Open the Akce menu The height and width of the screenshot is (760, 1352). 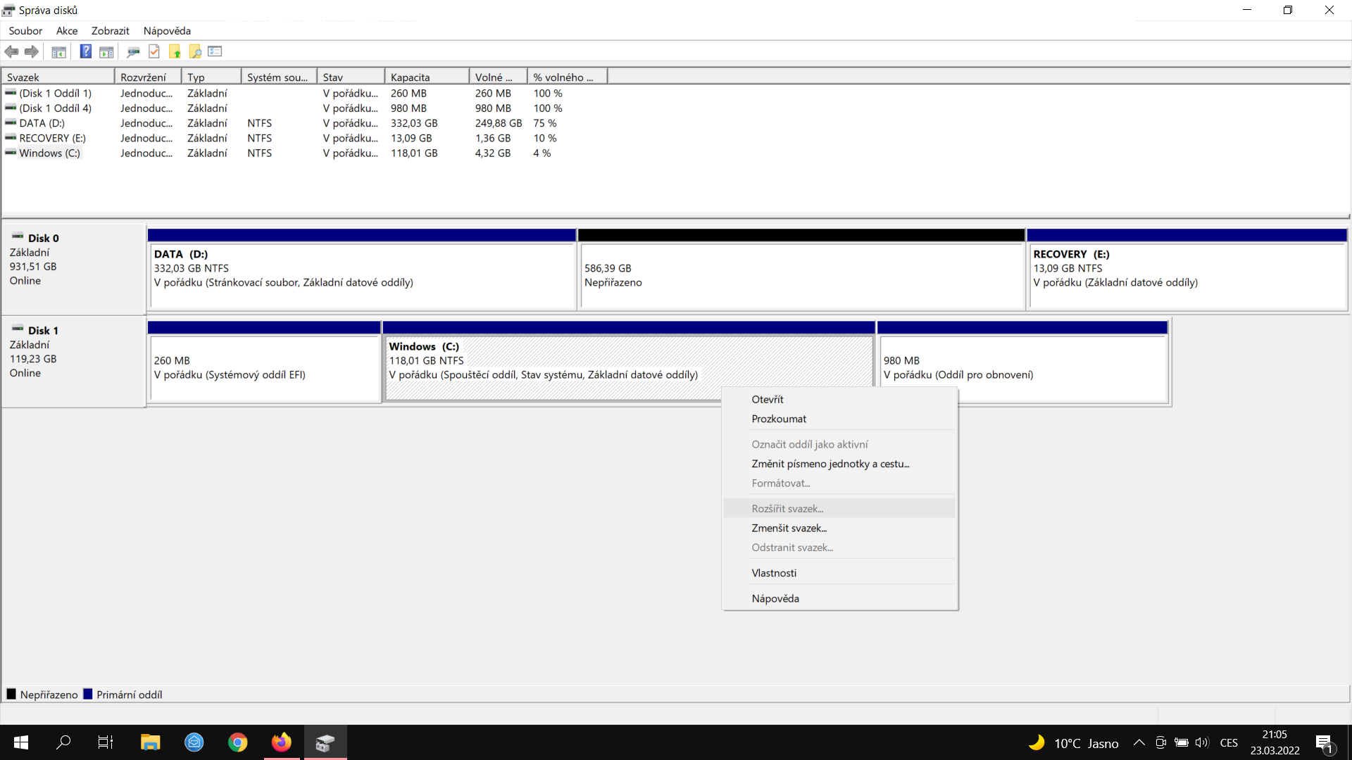click(67, 31)
